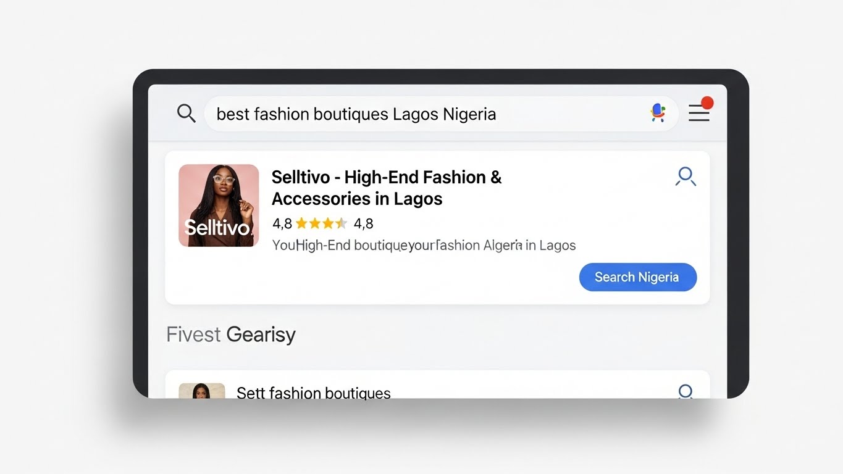The image size is (843, 474).
Task: Open Selltivo High-End Fashion title link
Action: (387, 188)
